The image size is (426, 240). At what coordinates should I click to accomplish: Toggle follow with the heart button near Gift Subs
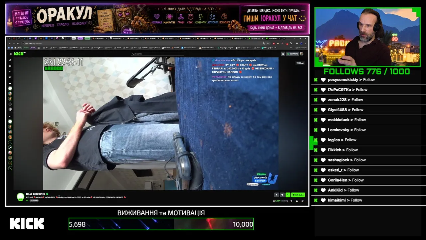click(282, 195)
